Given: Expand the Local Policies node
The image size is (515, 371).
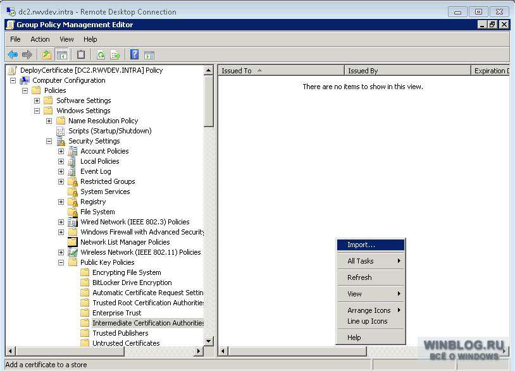Looking at the screenshot, I should 61,161.
